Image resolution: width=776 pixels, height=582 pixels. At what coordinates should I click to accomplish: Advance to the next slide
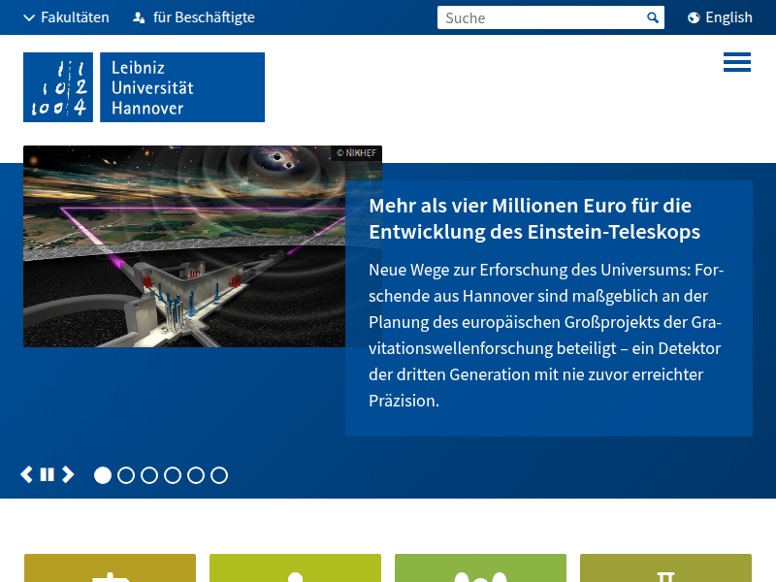[x=68, y=474]
